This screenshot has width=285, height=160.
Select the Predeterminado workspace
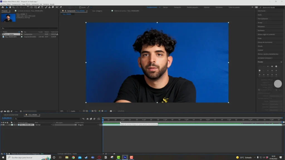point(152,7)
